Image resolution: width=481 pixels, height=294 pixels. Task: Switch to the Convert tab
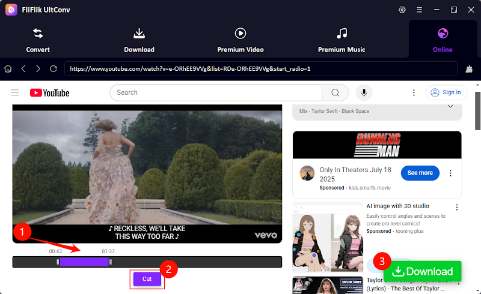(38, 41)
